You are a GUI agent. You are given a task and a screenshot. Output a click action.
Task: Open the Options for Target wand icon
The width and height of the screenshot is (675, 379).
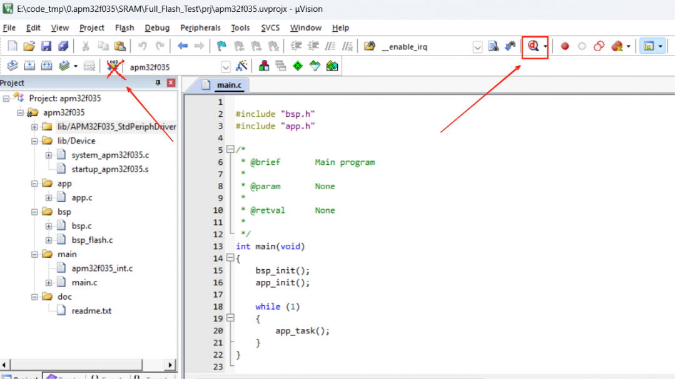[x=241, y=66]
